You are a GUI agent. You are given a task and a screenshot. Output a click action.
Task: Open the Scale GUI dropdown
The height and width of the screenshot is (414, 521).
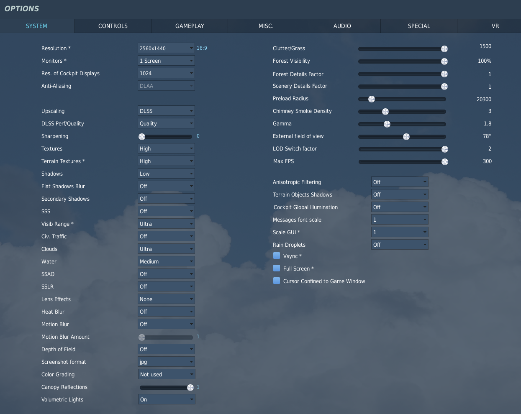[x=400, y=232]
